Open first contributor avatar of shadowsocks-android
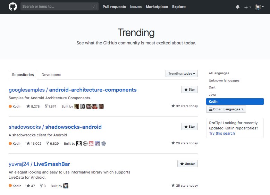The height and width of the screenshot is (195, 270). [79, 143]
